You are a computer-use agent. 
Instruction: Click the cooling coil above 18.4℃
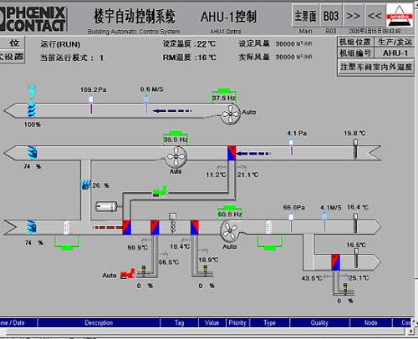point(195,227)
